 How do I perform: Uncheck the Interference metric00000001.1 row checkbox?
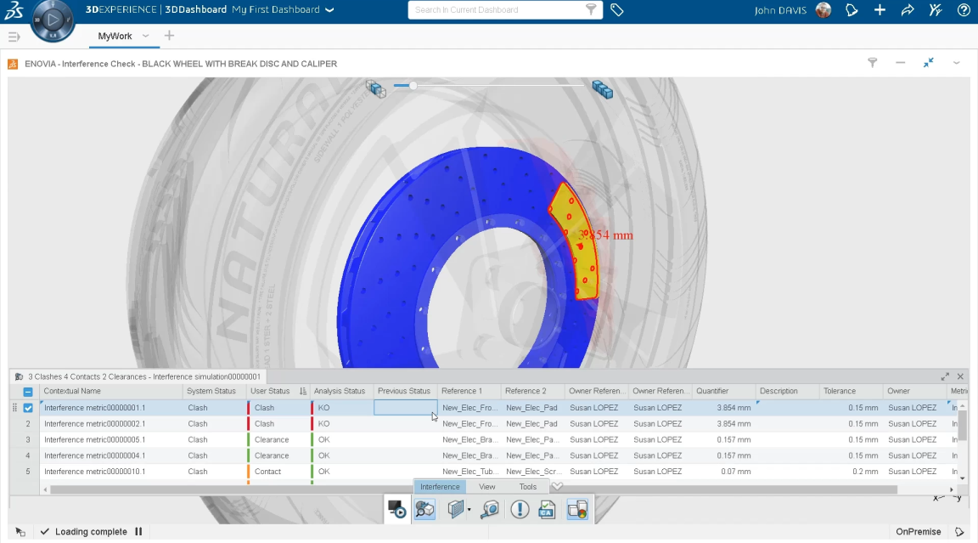[28, 408]
